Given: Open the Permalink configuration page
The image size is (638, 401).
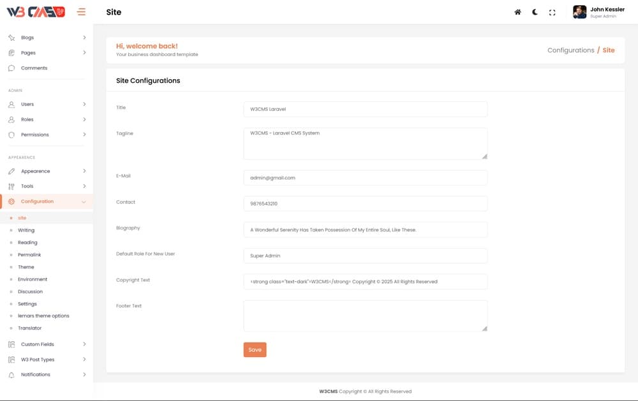Looking at the screenshot, I should [x=29, y=255].
